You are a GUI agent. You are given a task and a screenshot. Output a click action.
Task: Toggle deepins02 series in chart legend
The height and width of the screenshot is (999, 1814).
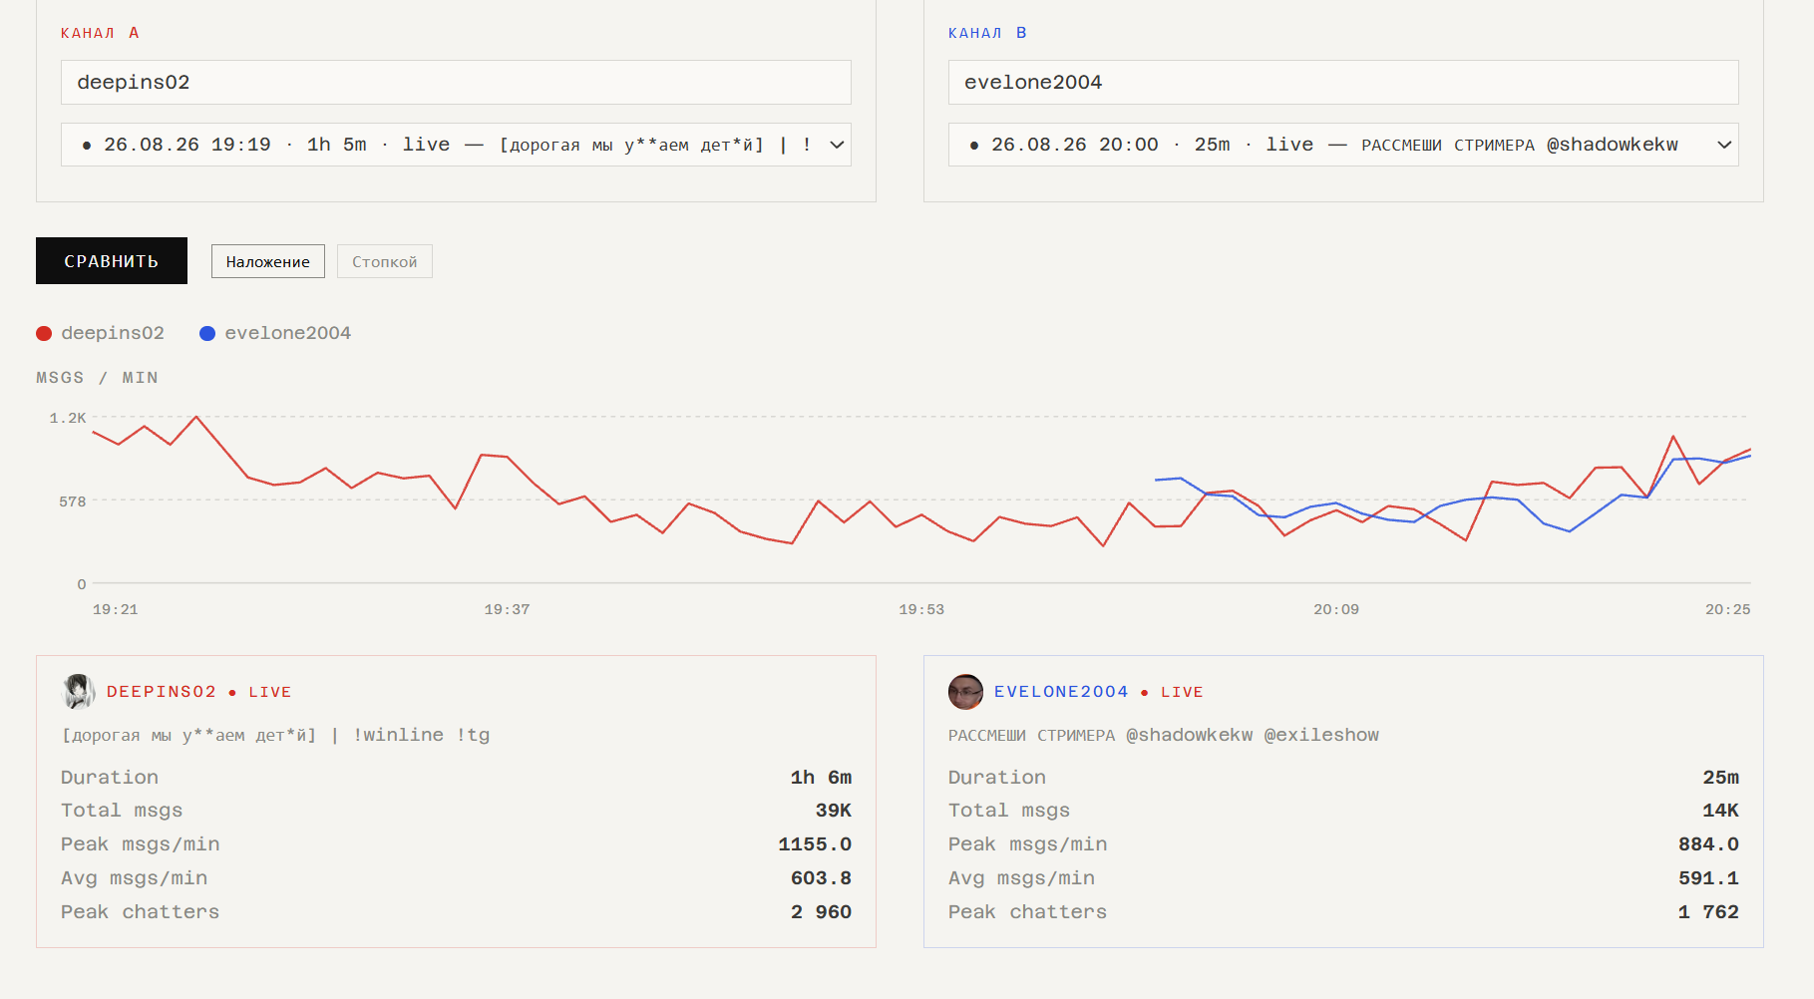click(x=101, y=333)
